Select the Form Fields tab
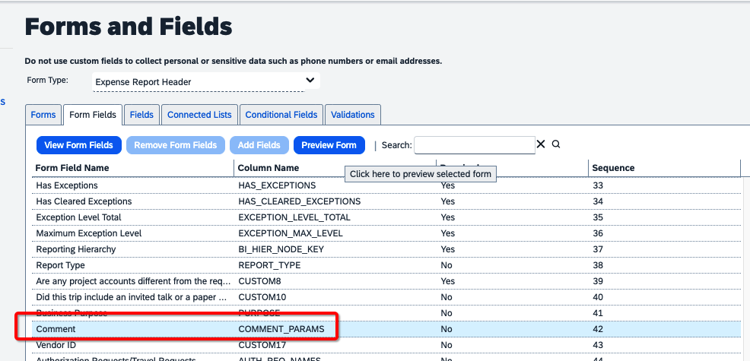The height and width of the screenshot is (361, 750). click(93, 115)
